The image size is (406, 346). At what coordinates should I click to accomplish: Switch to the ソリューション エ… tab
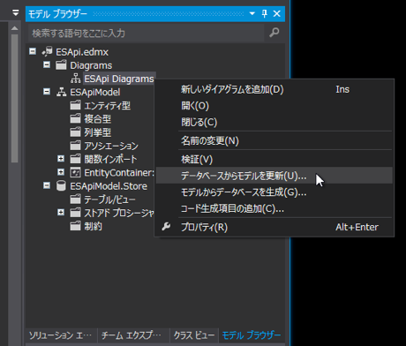[61, 335]
